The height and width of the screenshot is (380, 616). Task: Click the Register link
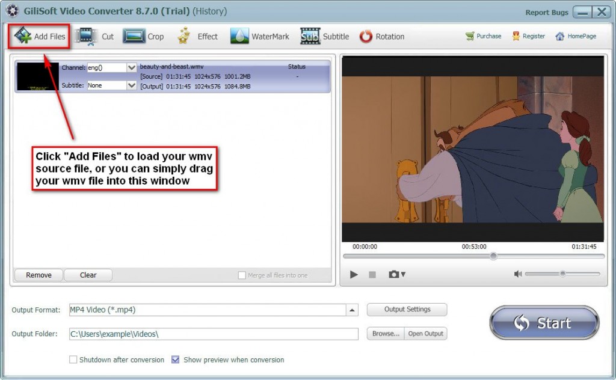coord(528,36)
